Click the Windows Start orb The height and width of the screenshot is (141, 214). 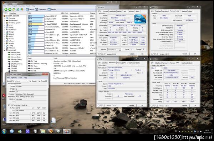click(x=4, y=131)
